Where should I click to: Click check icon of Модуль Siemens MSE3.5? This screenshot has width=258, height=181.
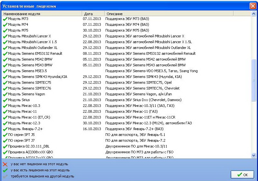coord(5,71)
